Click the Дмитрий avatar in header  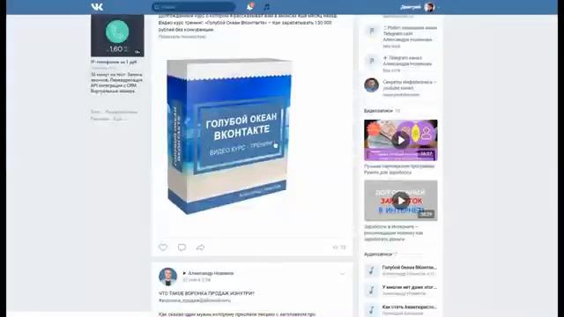point(429,7)
